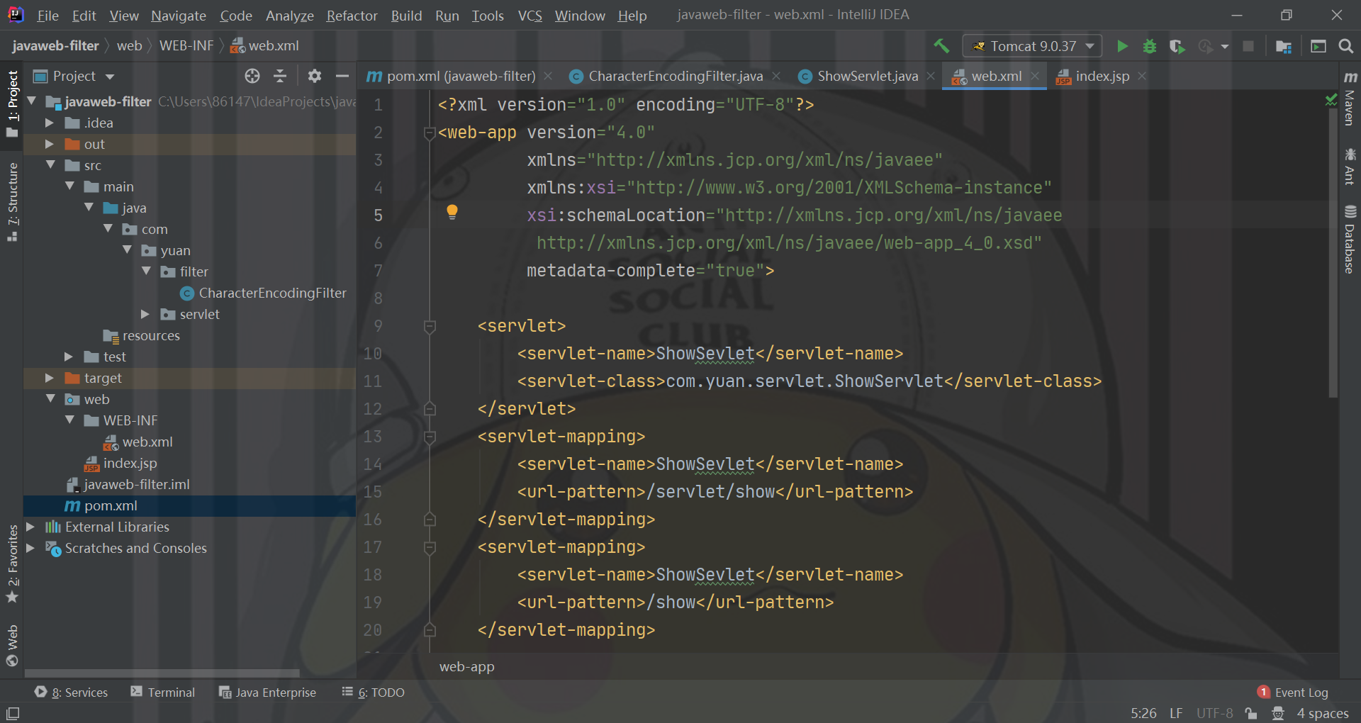The width and height of the screenshot is (1361, 723).
Task: Open the Database tool window
Action: [x=1350, y=240]
